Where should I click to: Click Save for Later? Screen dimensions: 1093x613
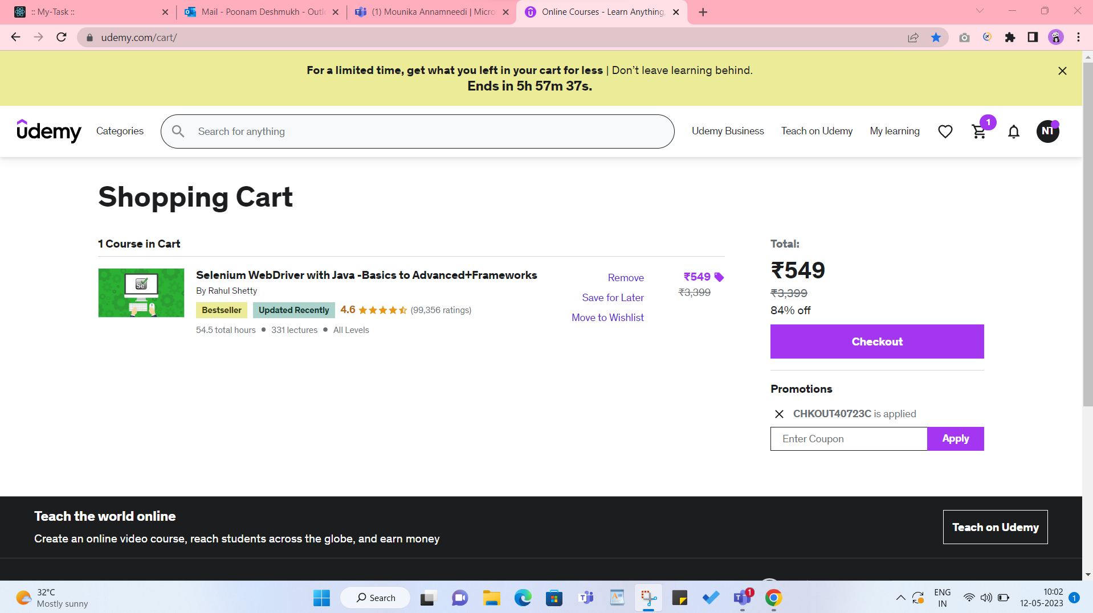coord(613,298)
